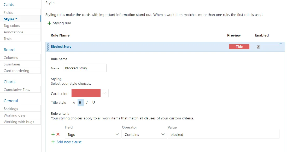The width and height of the screenshot is (287, 152).
Task: Click the Rule name text field
Action: click(x=84, y=68)
